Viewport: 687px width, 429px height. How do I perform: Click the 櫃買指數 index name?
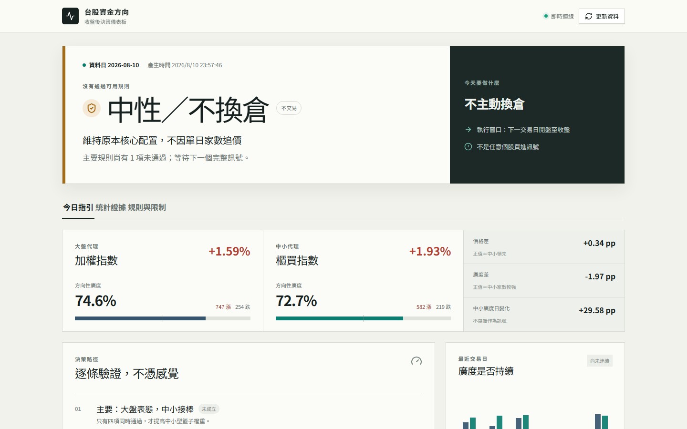pos(297,261)
